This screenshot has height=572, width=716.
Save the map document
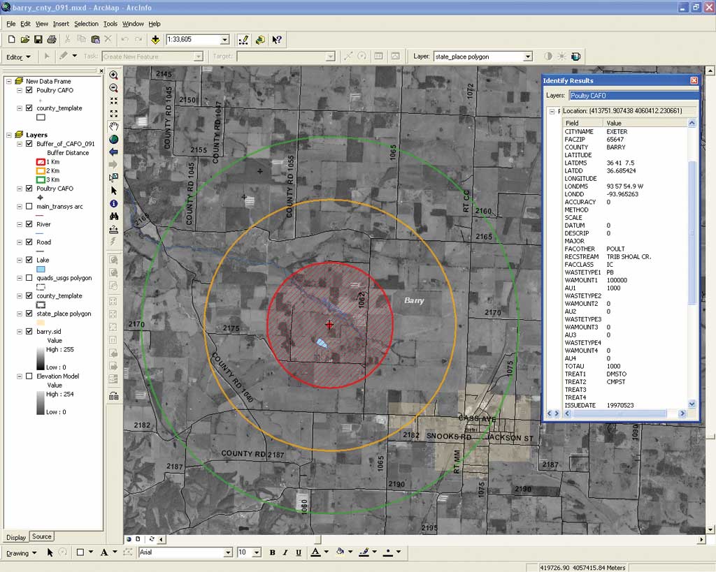[x=38, y=40]
